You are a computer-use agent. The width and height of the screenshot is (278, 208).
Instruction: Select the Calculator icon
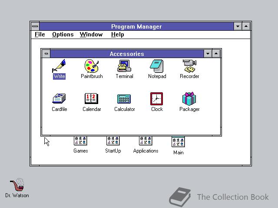coord(124,99)
